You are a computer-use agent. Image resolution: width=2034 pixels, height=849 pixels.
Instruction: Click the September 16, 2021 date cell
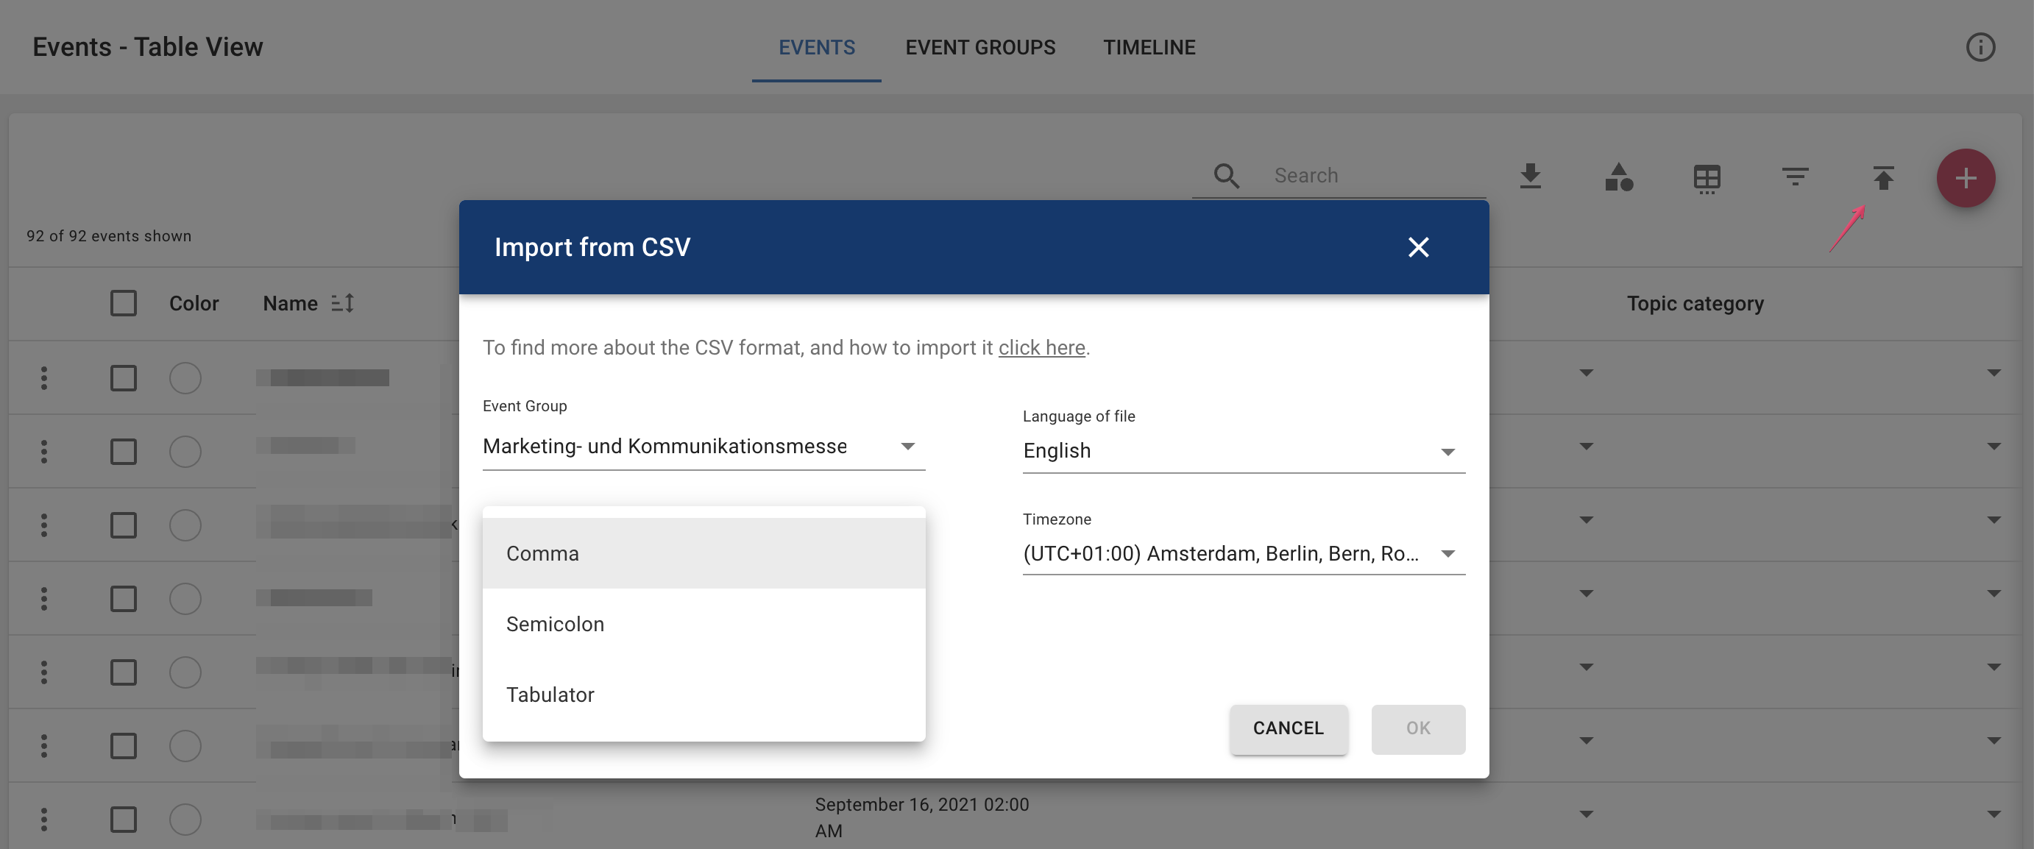click(921, 817)
